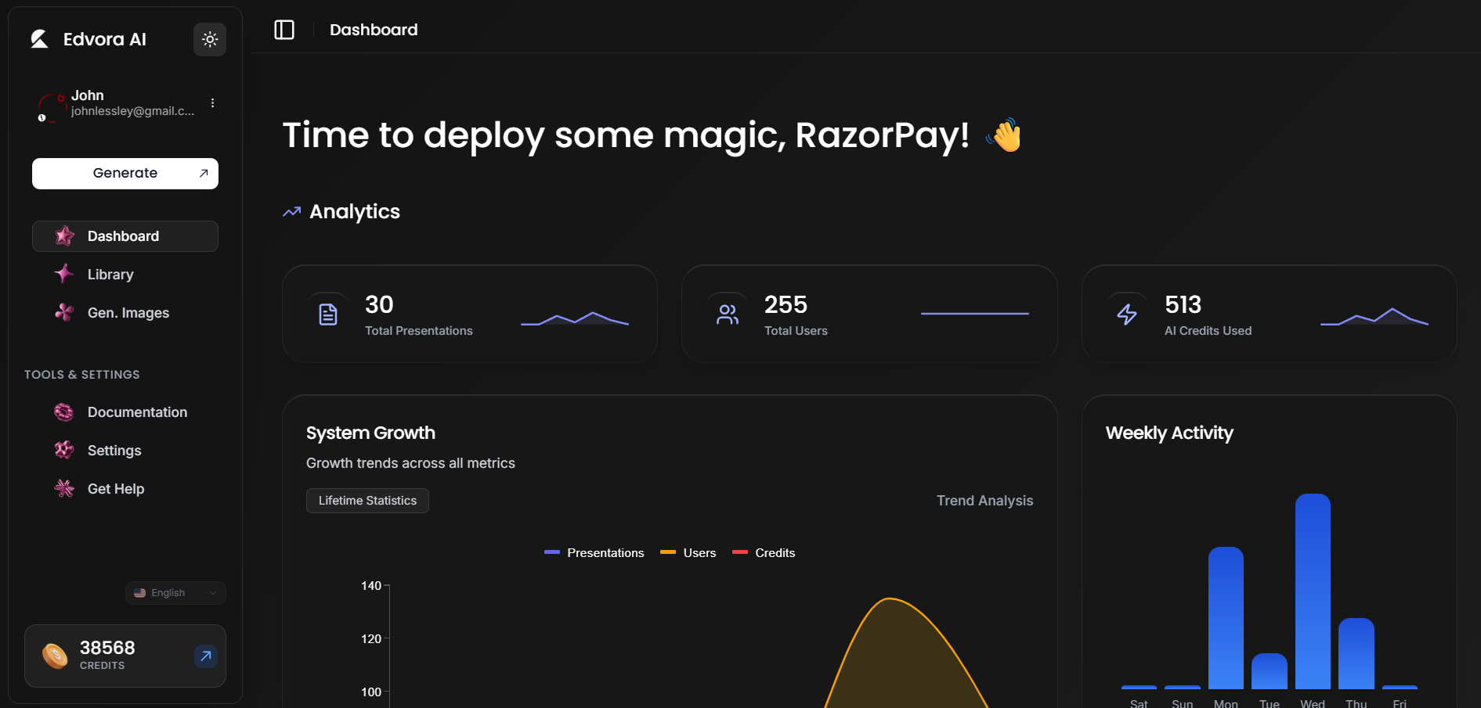The height and width of the screenshot is (708, 1481).
Task: Click the pinwheel icon beside Gen. Images
Action: pyautogui.click(x=64, y=312)
